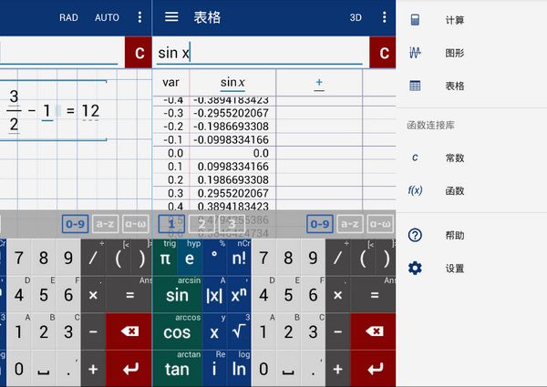
Task: Open overflow menu next to AUTO
Action: [x=139, y=17]
